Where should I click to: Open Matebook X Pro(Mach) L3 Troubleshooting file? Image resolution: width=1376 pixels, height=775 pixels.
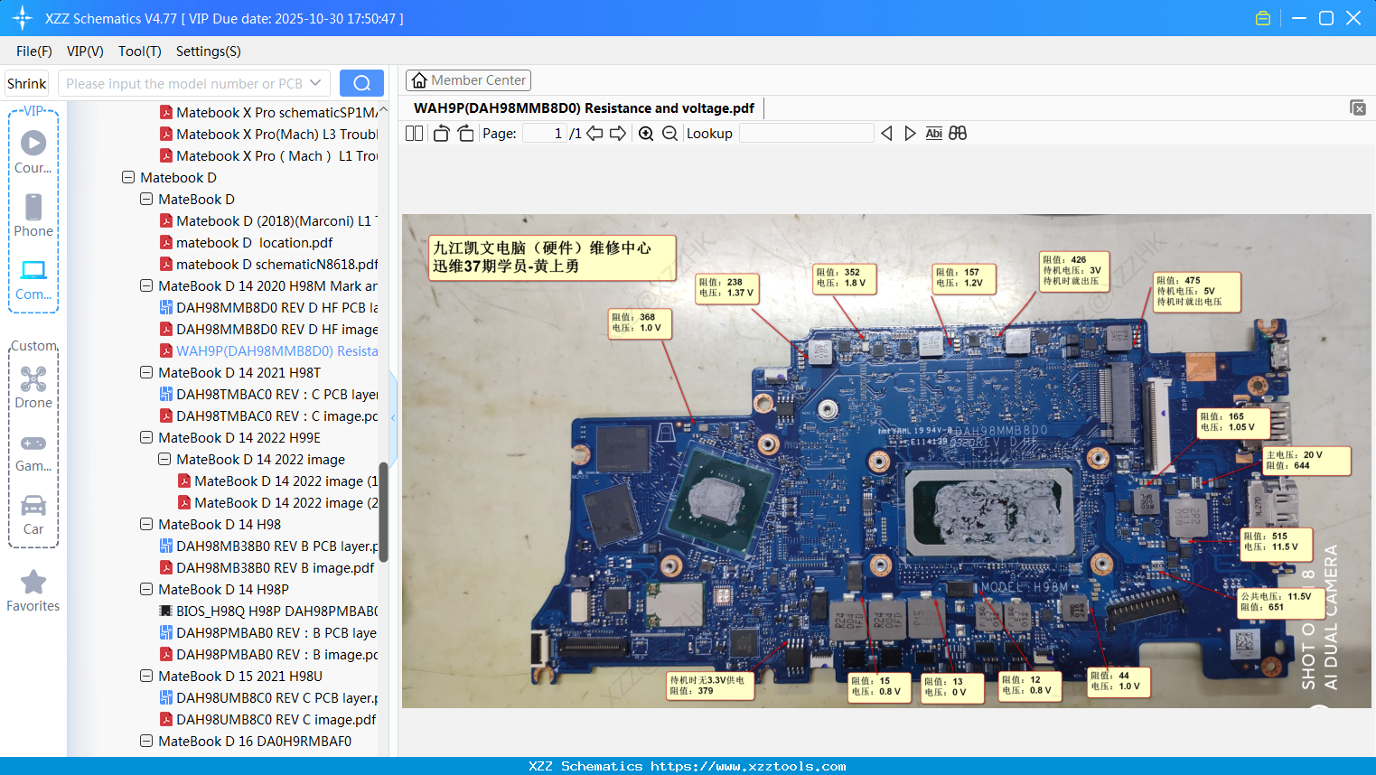pyautogui.click(x=268, y=135)
